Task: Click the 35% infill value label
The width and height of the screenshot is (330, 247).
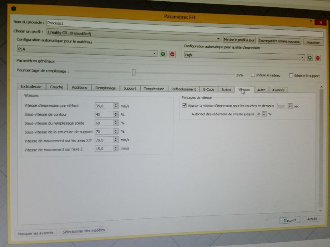Action: pyautogui.click(x=240, y=75)
